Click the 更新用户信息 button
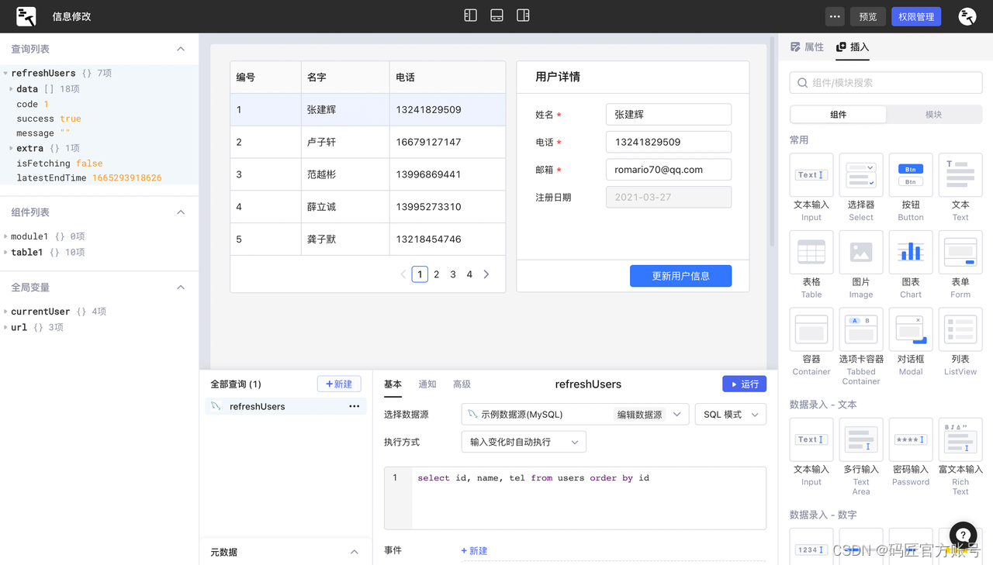The width and height of the screenshot is (993, 565). tap(680, 276)
